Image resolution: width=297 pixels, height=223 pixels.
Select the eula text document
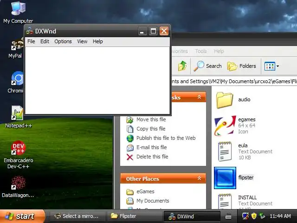click(x=245, y=151)
